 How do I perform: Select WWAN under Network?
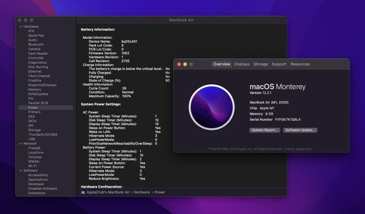[x=33, y=162]
